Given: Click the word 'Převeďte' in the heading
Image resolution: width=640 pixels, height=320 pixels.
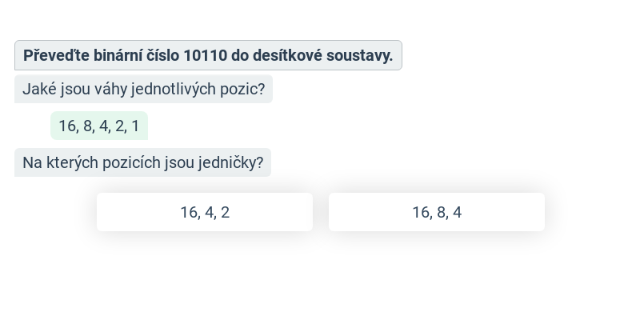Looking at the screenshot, I should tap(56, 55).
